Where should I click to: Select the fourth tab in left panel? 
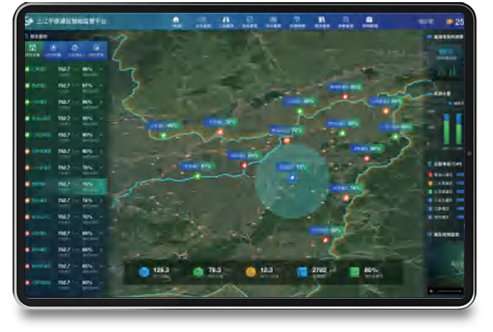pos(96,50)
